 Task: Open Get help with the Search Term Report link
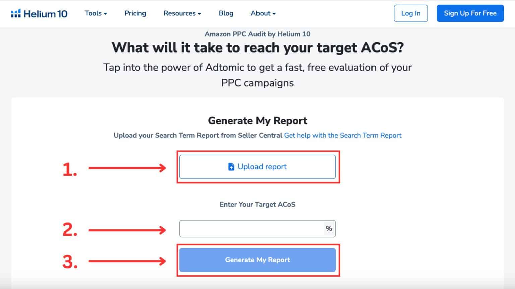tap(343, 135)
